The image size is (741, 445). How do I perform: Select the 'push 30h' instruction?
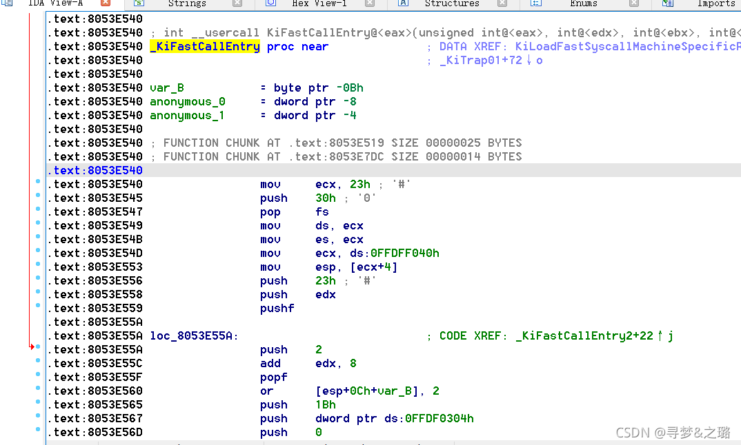pyautogui.click(x=298, y=198)
